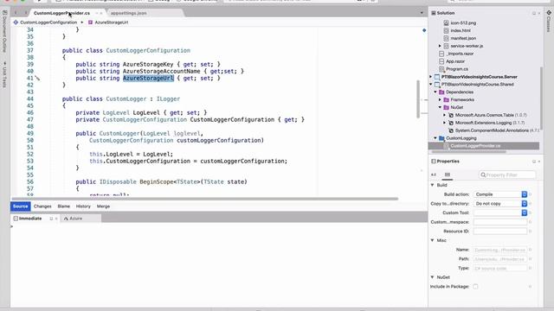Open the editor tab list dropdown
554x311 pixels.
(x=422, y=13)
